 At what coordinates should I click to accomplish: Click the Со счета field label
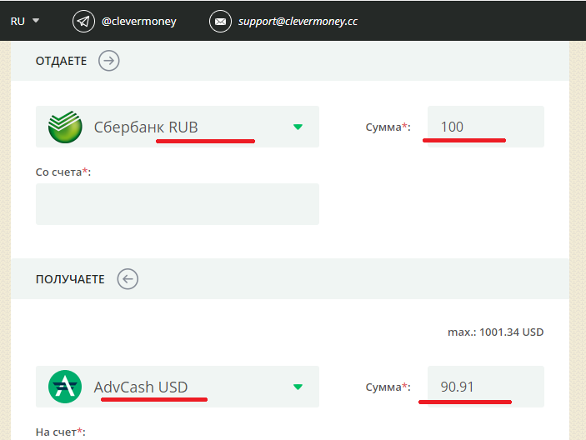coord(63,172)
